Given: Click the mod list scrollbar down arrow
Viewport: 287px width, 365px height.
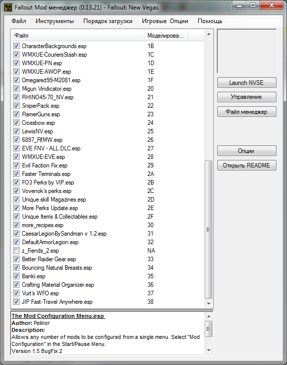Looking at the screenshot, I should click(x=209, y=303).
